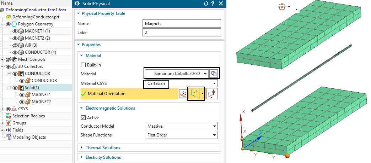The image size is (371, 163).
Task: Hide the MAGNET1 (1) polygon geometry
Action: pyautogui.click(x=15, y=31)
